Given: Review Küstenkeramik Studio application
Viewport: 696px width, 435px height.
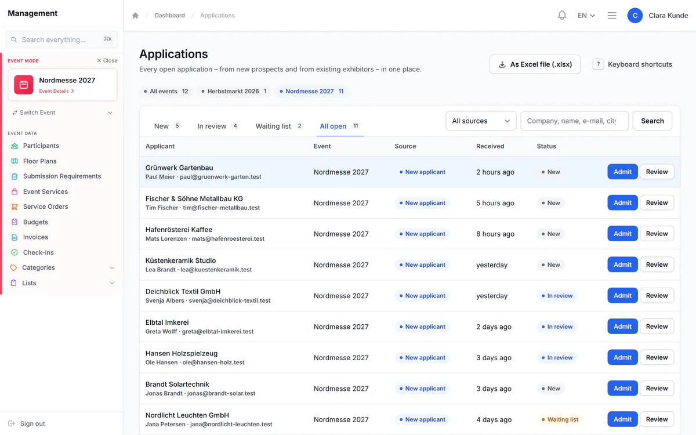Looking at the screenshot, I should point(657,264).
